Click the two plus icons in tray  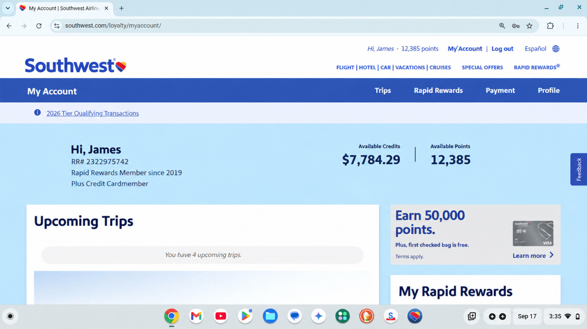497,316
